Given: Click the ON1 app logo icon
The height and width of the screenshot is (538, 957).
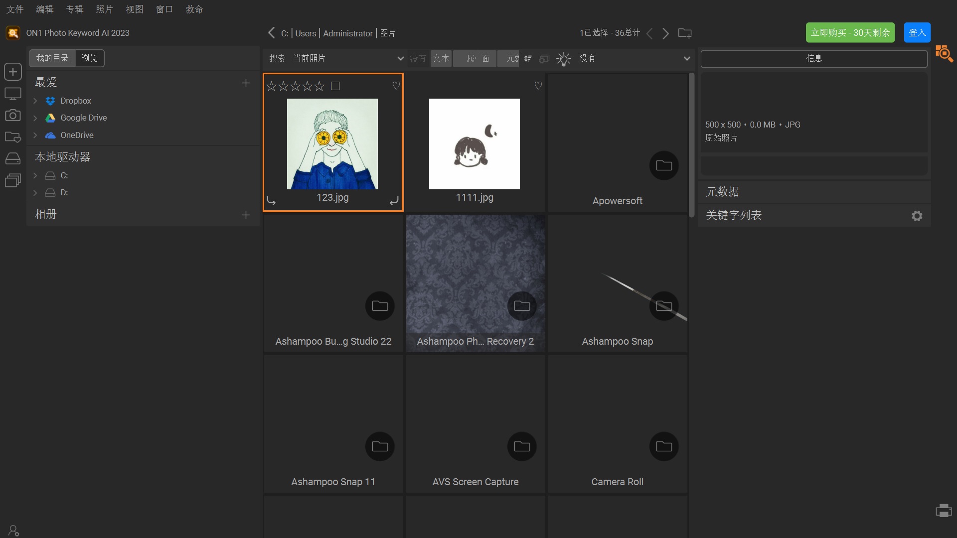Looking at the screenshot, I should point(13,33).
